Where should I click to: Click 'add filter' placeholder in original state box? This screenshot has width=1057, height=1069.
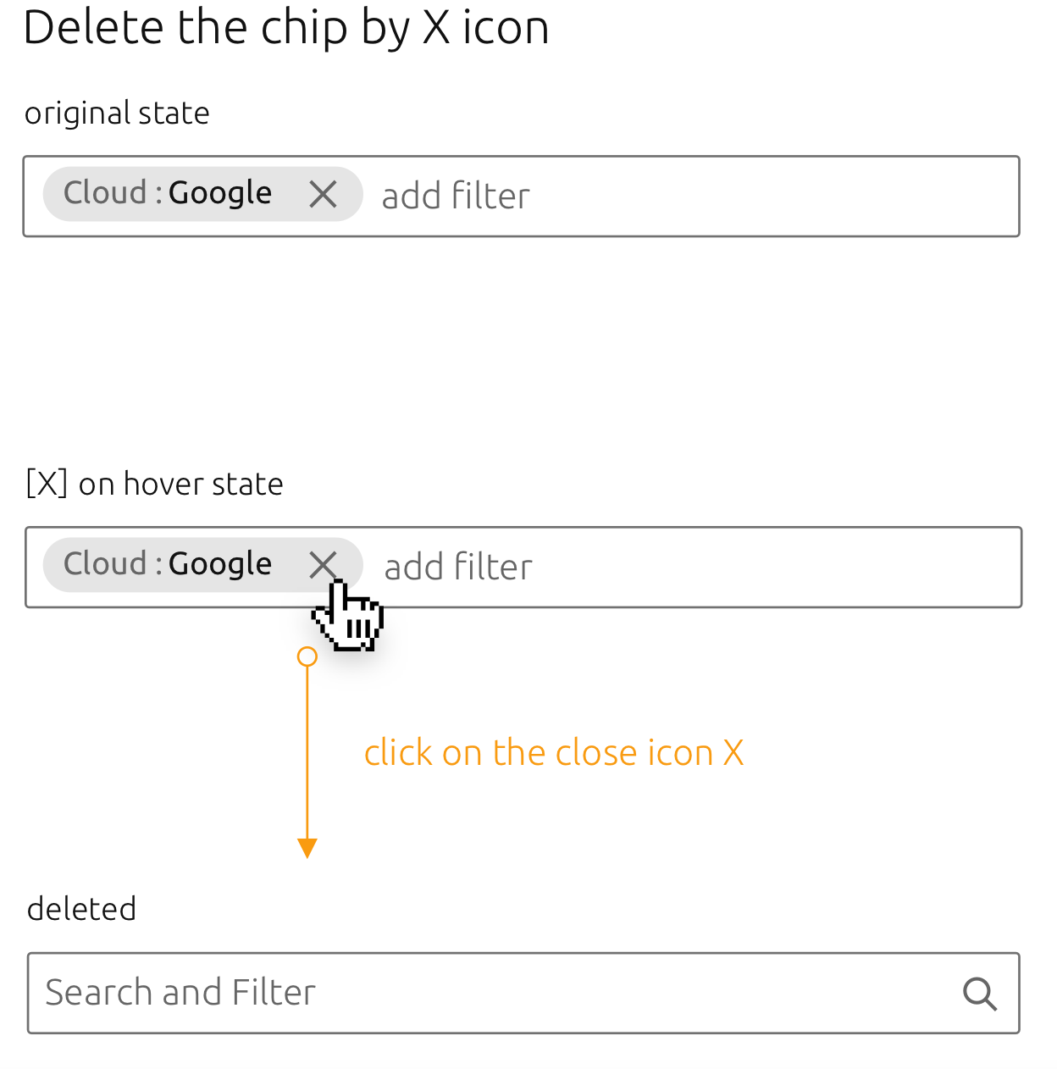pyautogui.click(x=456, y=197)
